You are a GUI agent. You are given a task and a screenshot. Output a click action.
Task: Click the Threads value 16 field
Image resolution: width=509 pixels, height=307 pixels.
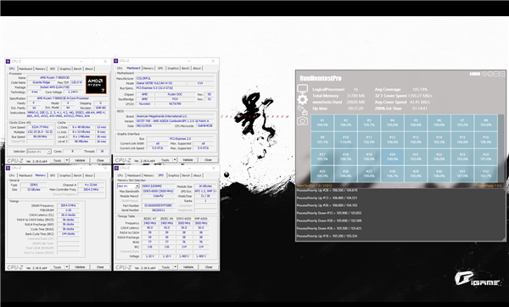click(x=102, y=151)
